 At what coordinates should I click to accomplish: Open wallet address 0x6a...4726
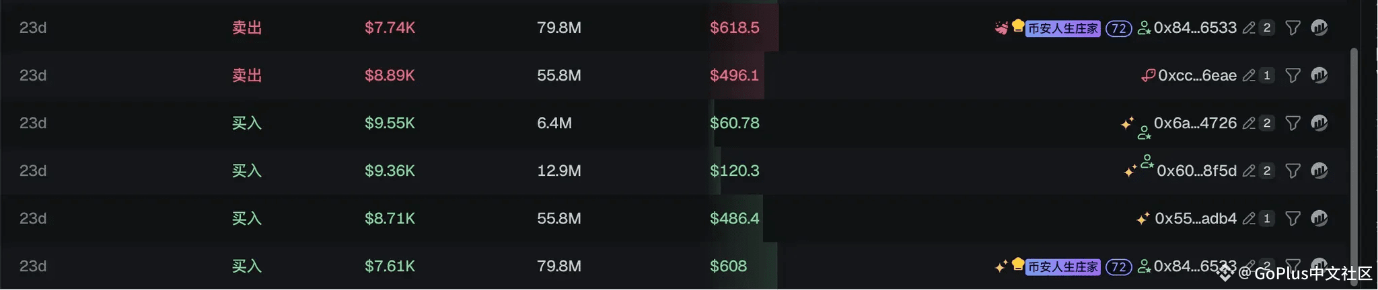click(x=1195, y=123)
